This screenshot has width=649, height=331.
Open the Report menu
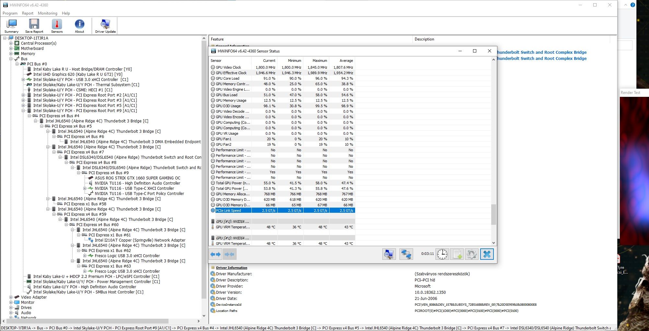coord(28,13)
